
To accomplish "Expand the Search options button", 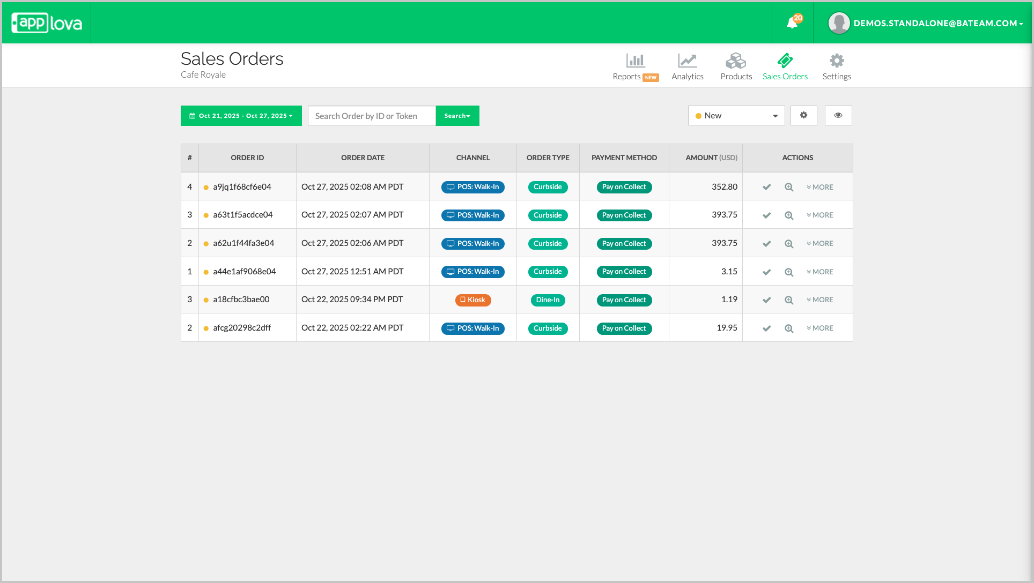I will 457,116.
